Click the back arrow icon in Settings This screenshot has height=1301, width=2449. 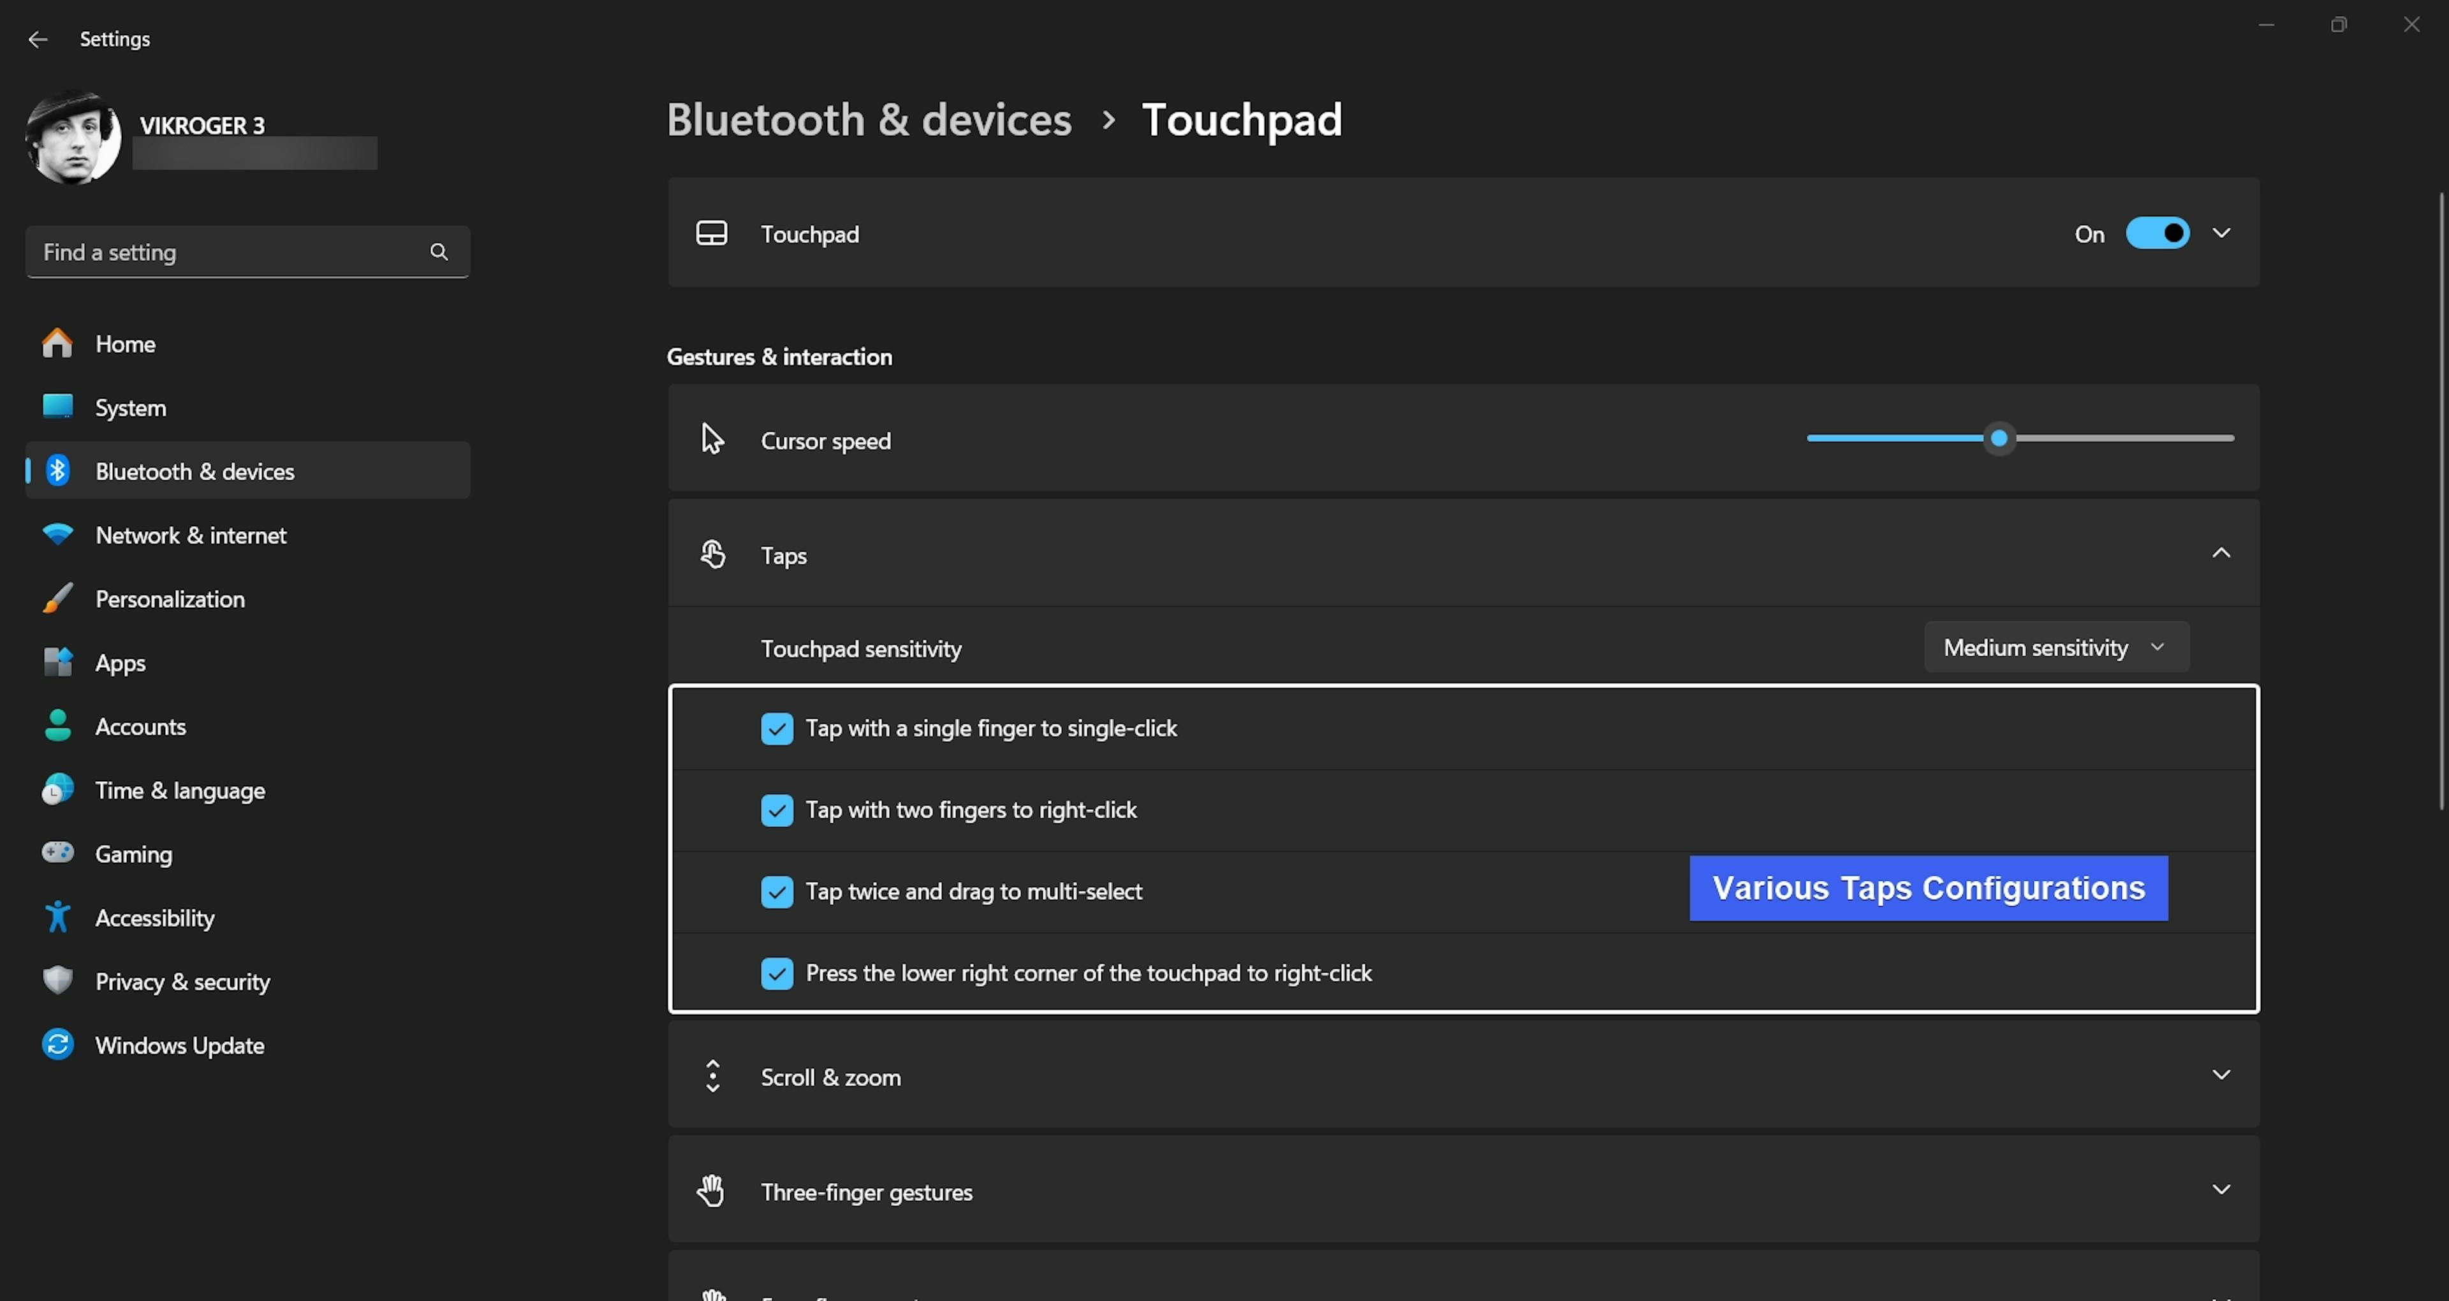click(38, 39)
